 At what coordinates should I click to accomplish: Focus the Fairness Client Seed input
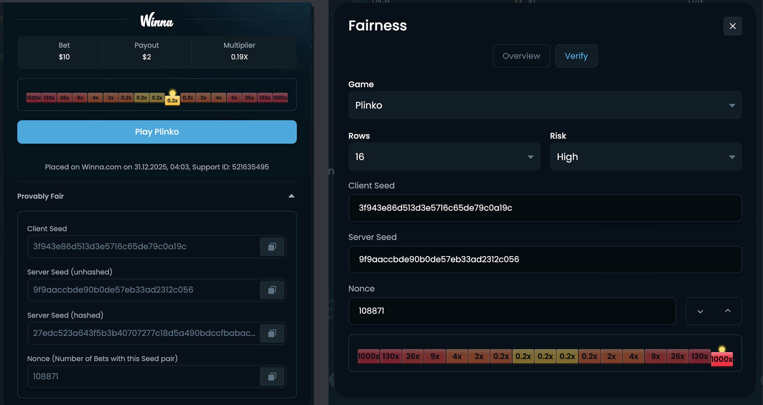545,208
